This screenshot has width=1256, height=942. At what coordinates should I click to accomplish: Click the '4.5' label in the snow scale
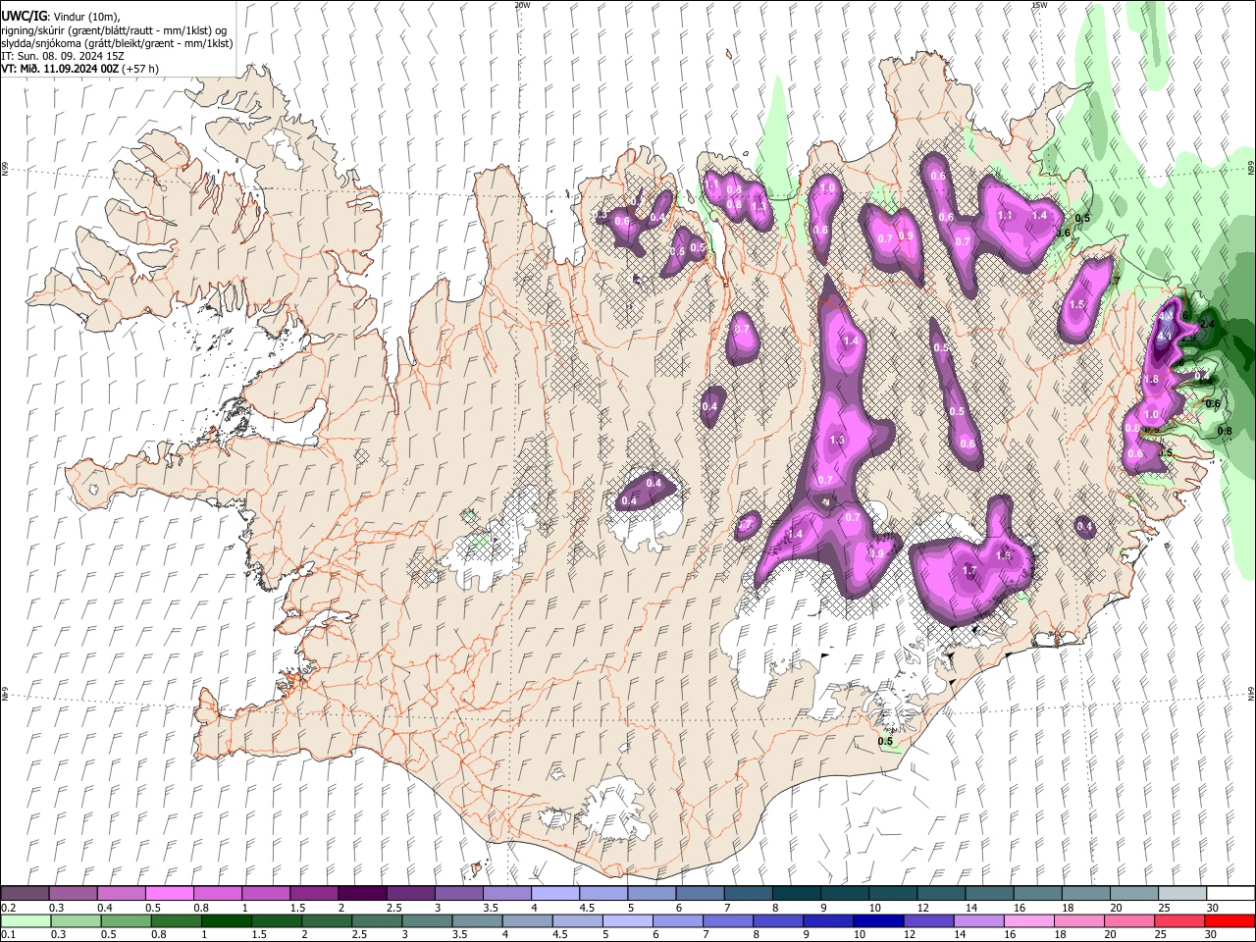(587, 908)
